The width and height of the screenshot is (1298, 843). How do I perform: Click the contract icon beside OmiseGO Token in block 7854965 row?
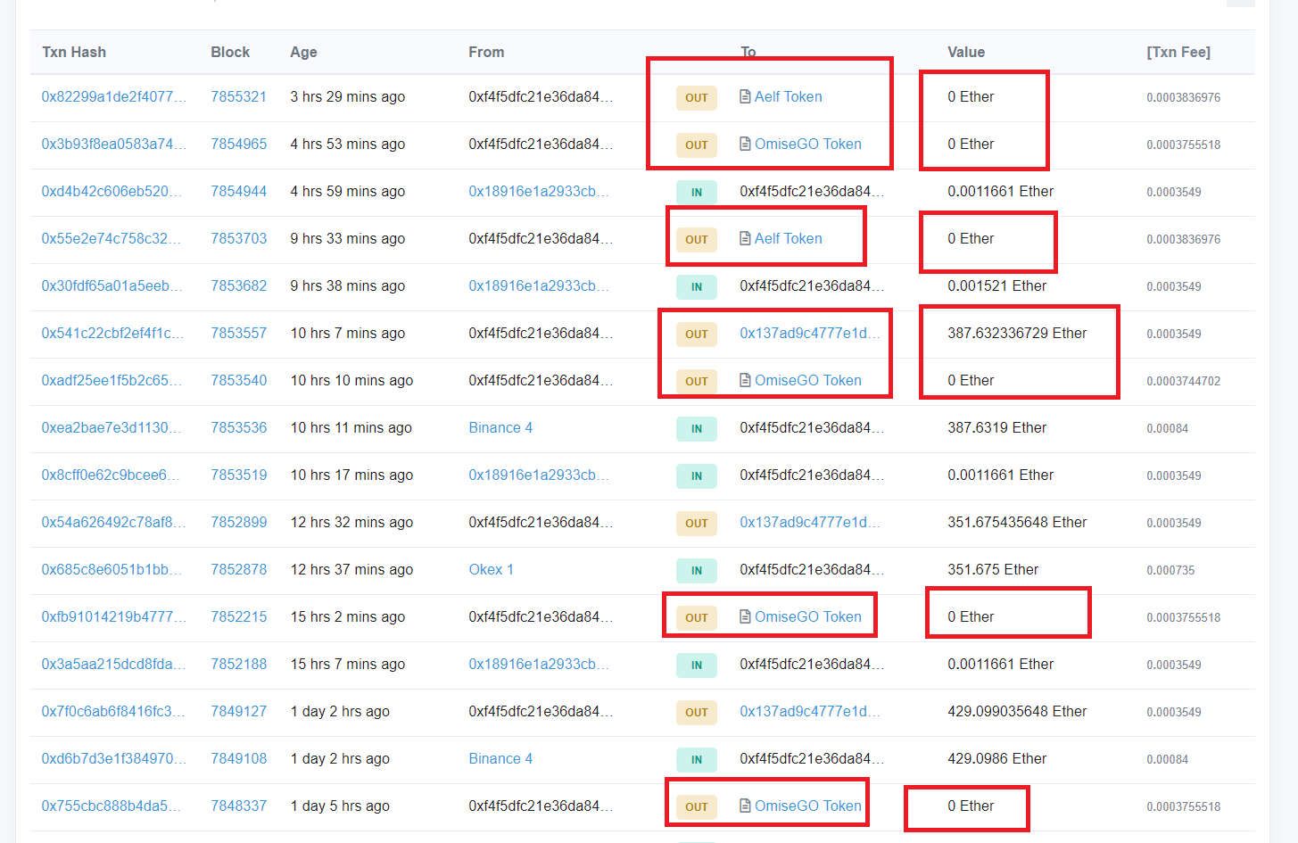745,144
